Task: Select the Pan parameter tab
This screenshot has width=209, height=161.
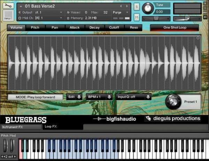Action: pos(55,28)
